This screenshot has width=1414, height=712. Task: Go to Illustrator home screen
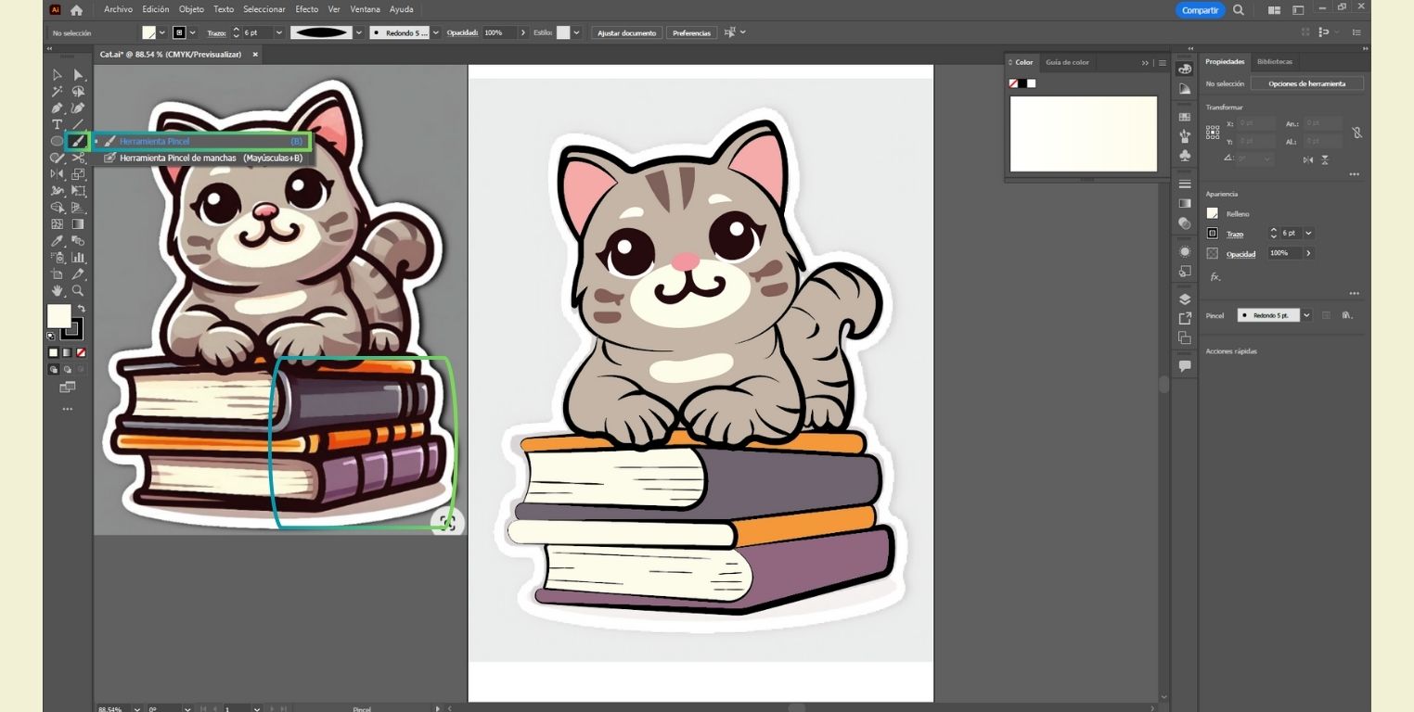(x=76, y=10)
